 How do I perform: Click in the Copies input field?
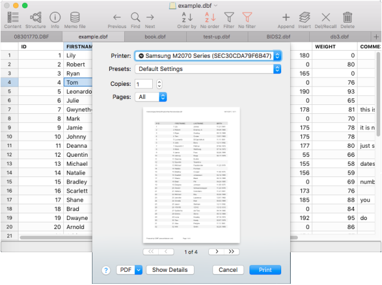tap(143, 84)
